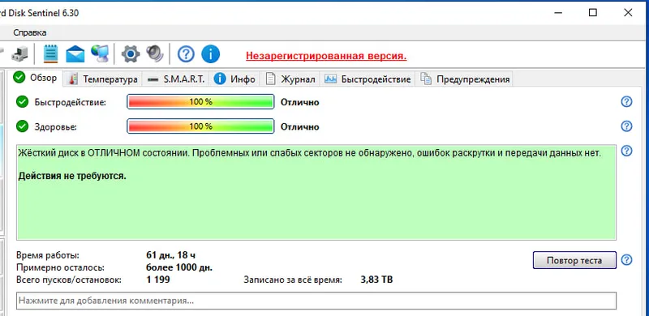The width and height of the screenshot is (649, 316).
Task: Click the blue info toolbar icon
Action: tap(210, 54)
